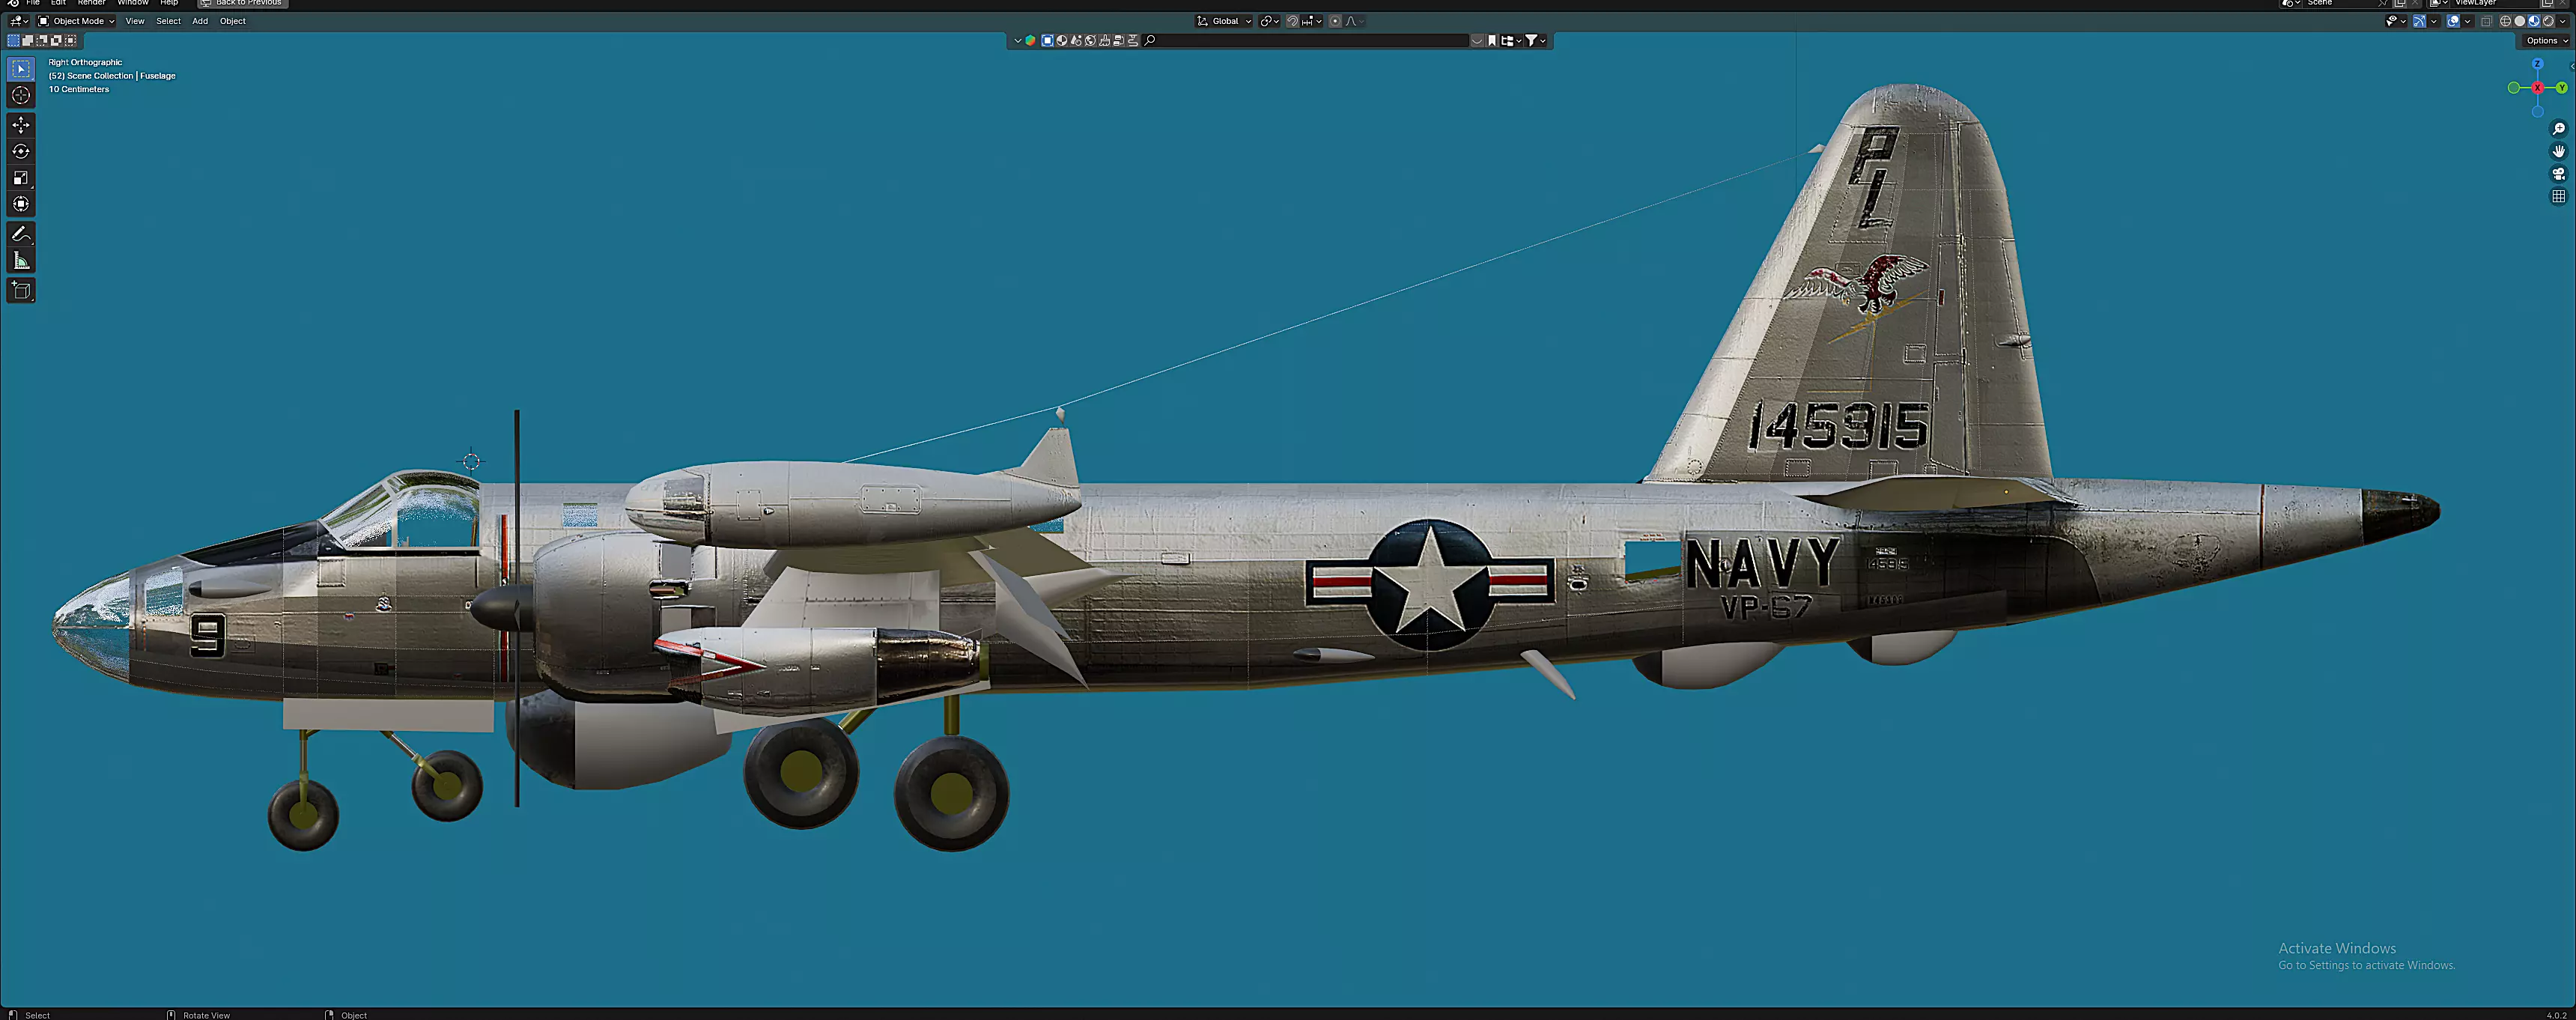Open the editor type dropdown
Image resolution: width=2576 pixels, height=1020 pixels.
(x=19, y=21)
